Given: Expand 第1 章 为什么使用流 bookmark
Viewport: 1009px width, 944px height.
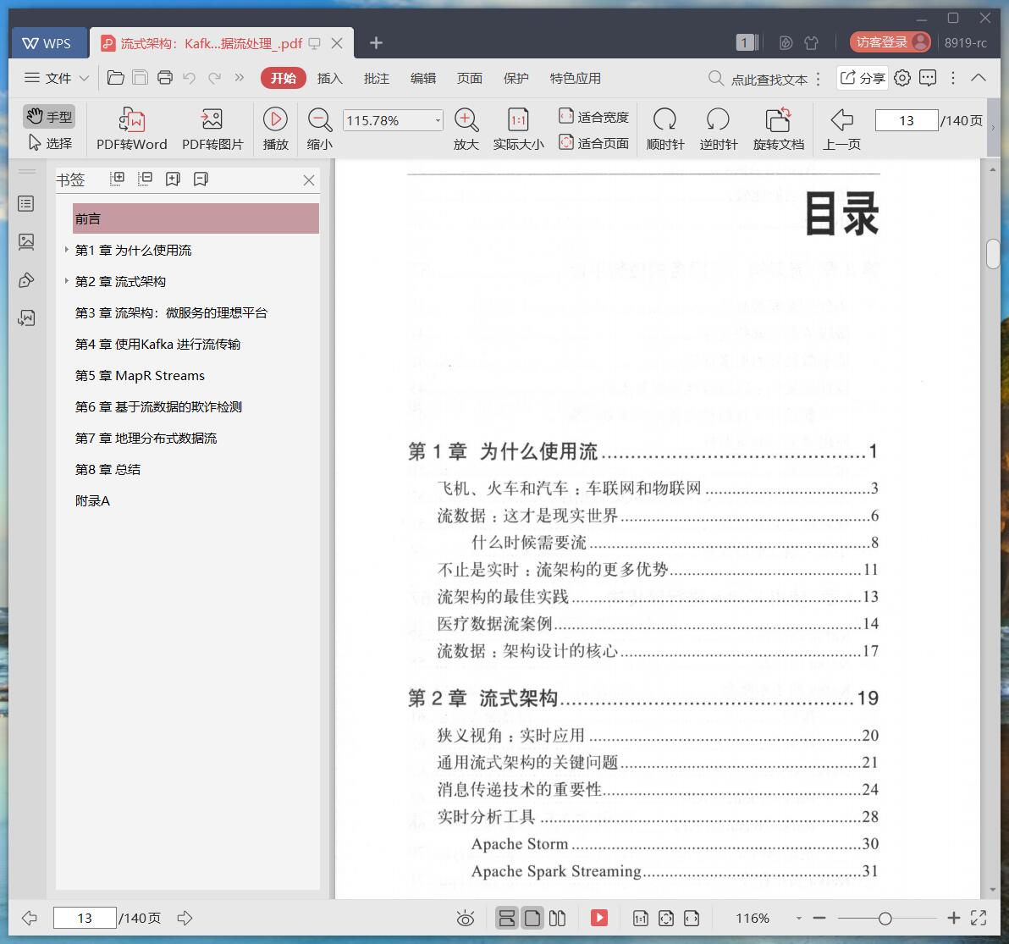Looking at the screenshot, I should pos(66,249).
